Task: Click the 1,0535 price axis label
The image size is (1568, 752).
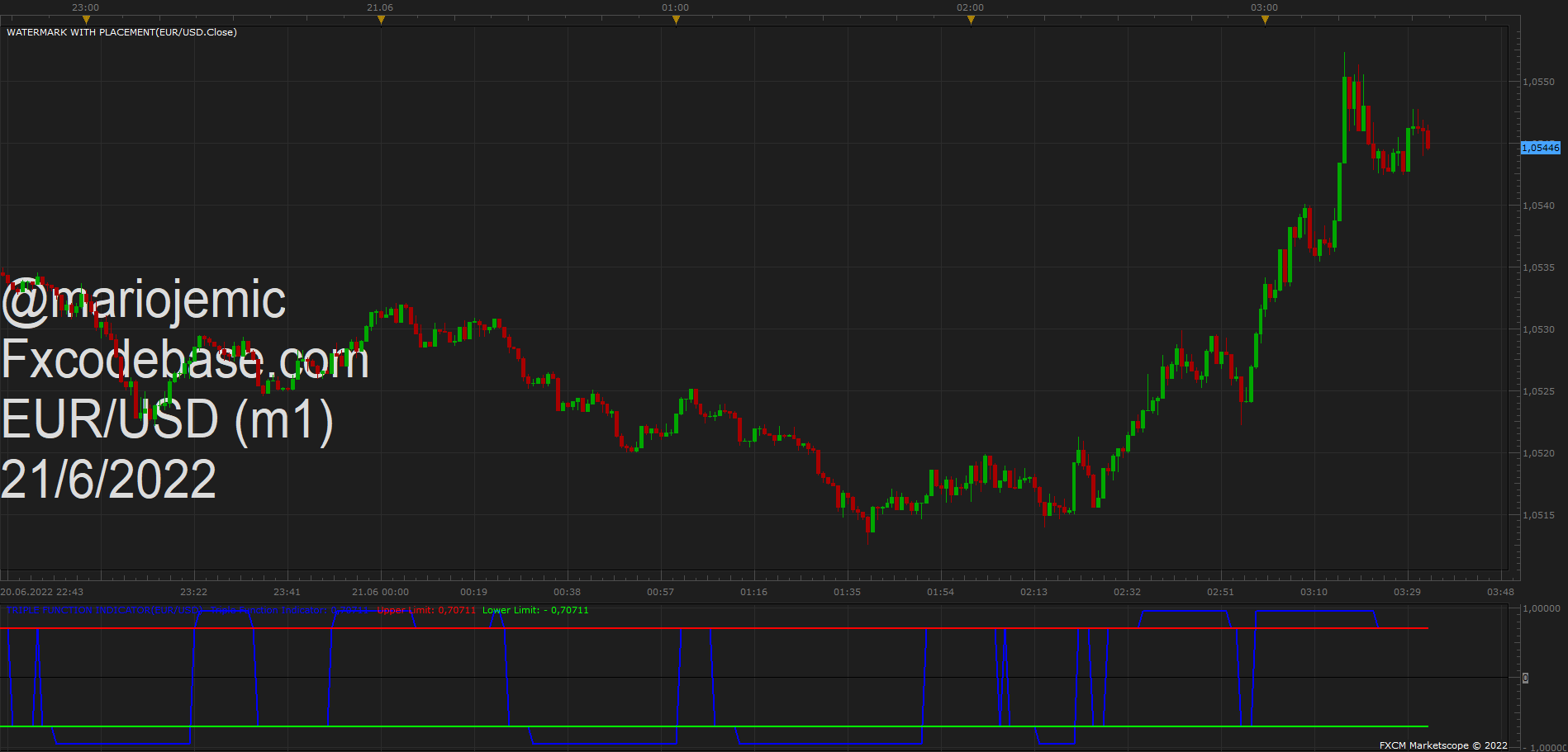Action: point(1539,267)
